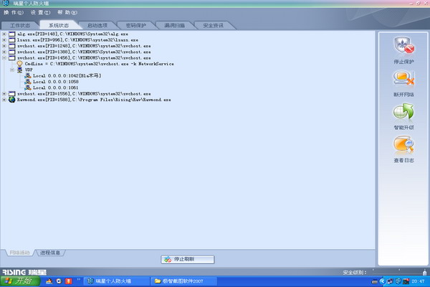Expand the lsass.exe process node
Image resolution: width=430 pixels, height=287 pixels.
[4, 40]
